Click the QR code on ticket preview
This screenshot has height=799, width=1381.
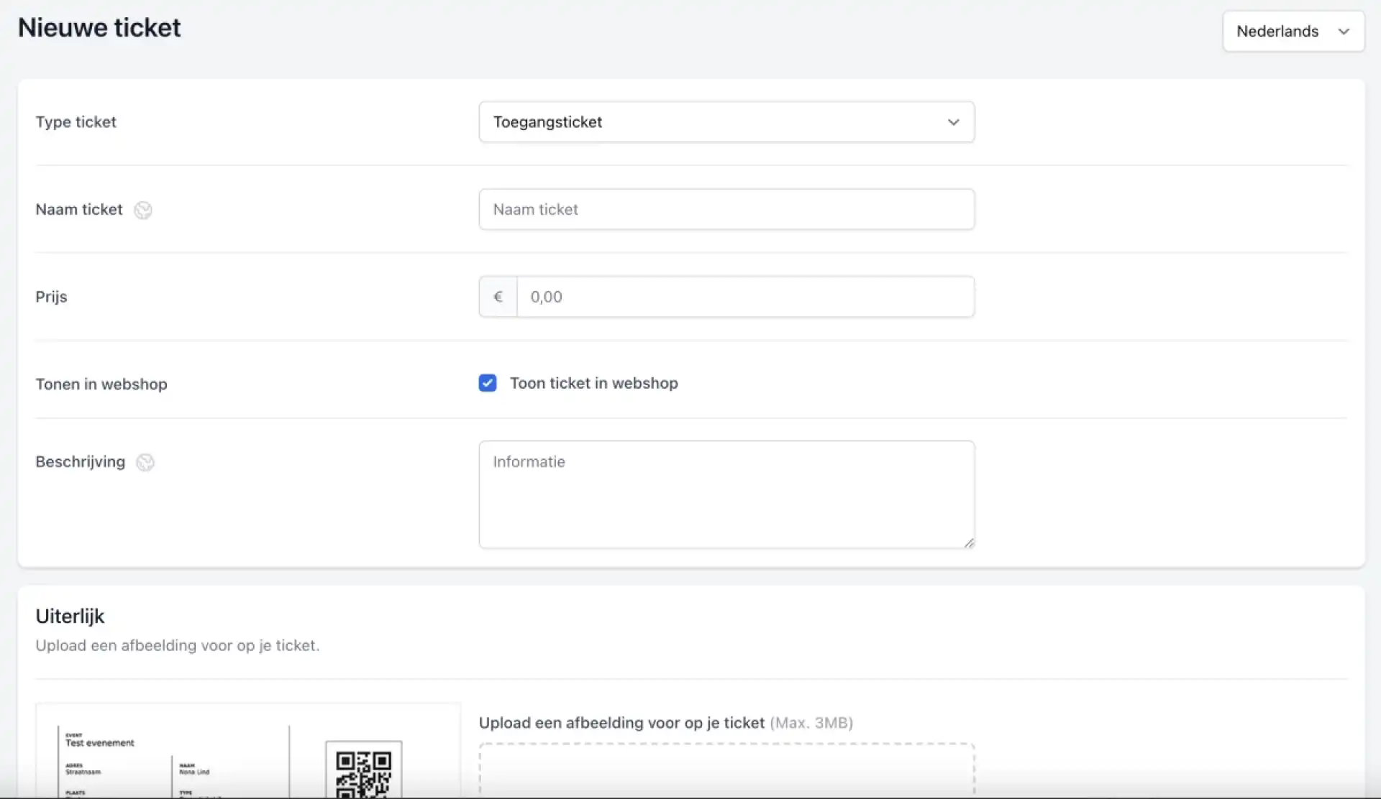point(363,772)
